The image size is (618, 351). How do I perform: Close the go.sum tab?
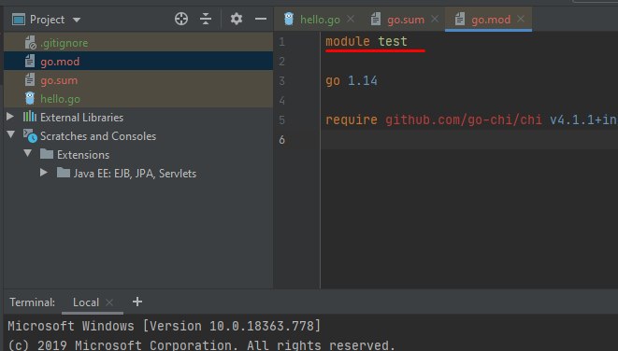point(435,19)
